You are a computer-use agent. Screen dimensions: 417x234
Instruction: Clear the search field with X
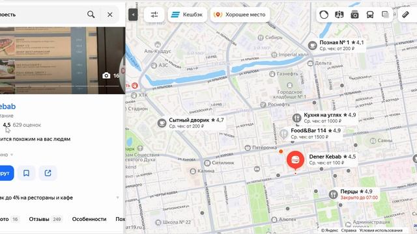110,14
